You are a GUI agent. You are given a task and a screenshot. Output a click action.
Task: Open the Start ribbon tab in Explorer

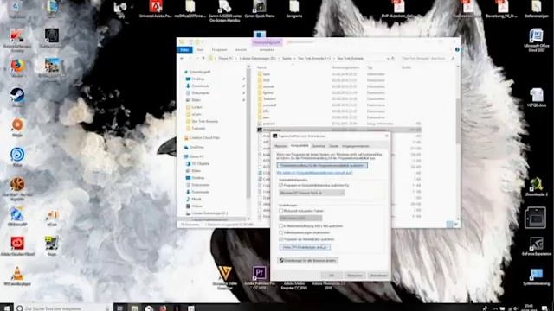click(x=200, y=50)
